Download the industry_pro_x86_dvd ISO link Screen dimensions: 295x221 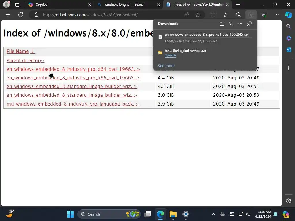point(73,78)
